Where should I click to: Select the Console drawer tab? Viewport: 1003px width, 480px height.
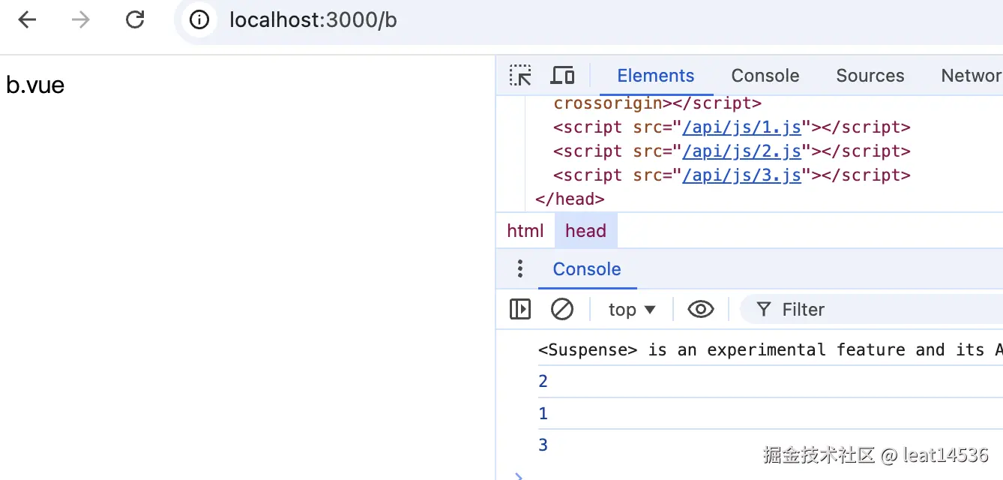coord(587,269)
